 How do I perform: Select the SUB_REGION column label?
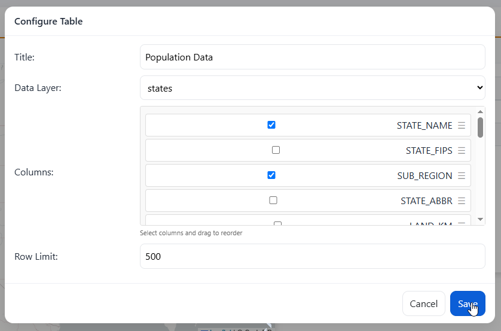point(424,176)
